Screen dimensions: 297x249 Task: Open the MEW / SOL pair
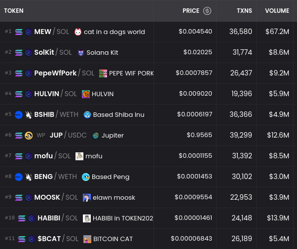coord(52,32)
